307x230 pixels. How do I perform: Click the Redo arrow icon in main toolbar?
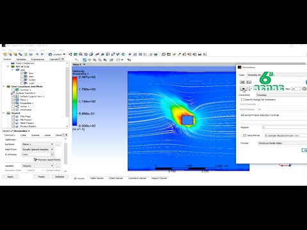click(42, 54)
